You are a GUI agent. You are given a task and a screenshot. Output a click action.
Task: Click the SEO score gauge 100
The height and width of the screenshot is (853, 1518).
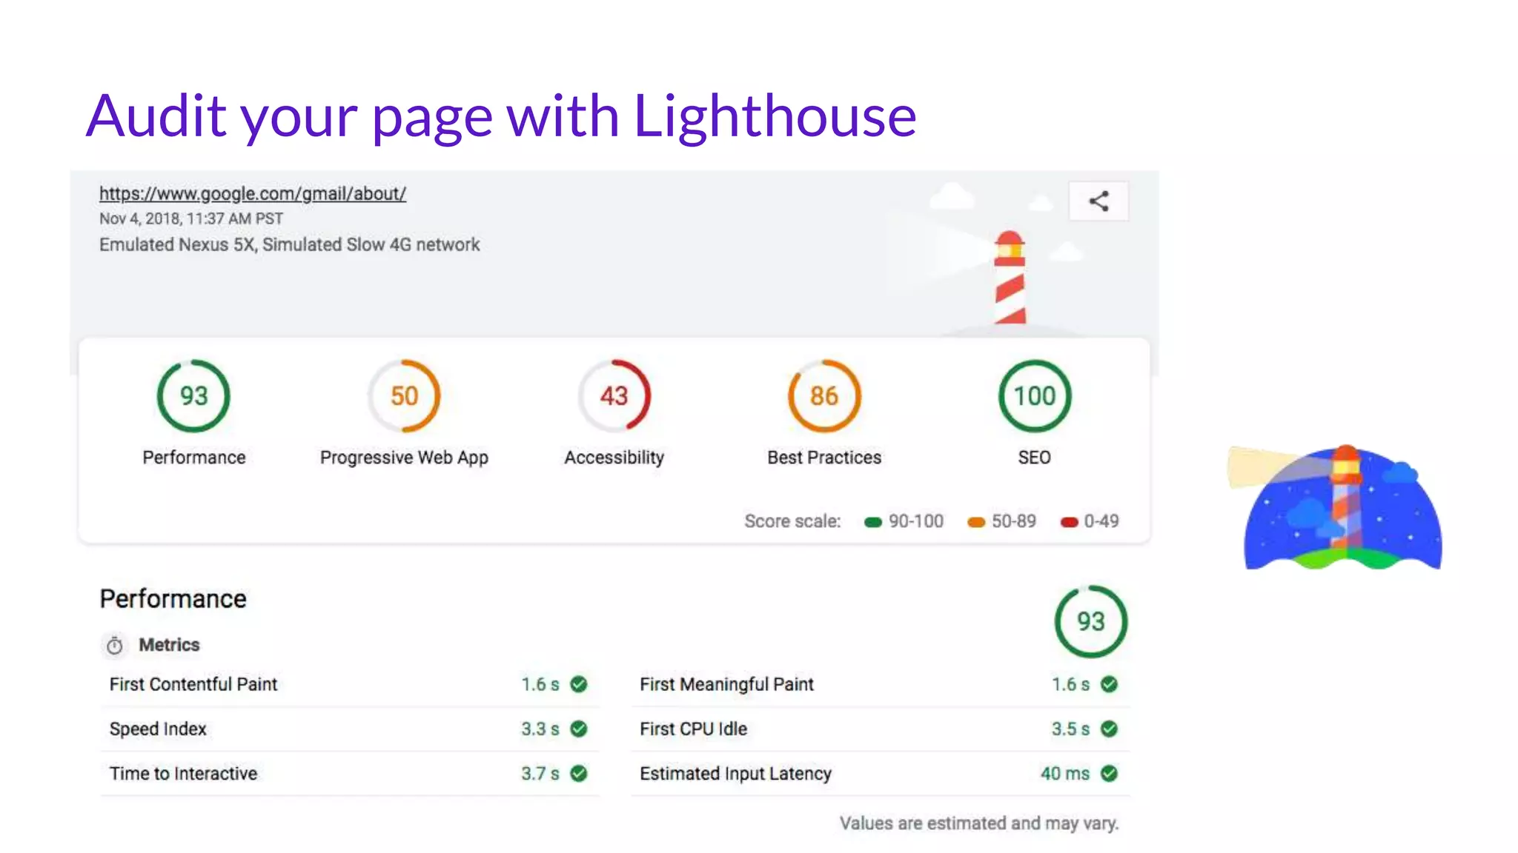(x=1035, y=396)
